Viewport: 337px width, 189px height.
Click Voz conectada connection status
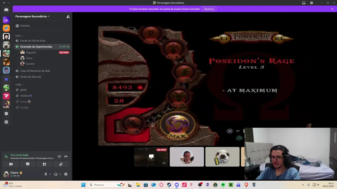[x=19, y=155]
